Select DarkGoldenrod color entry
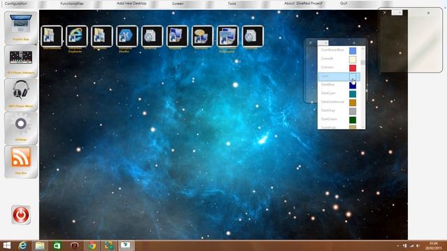This screenshot has height=251, width=447. (339, 102)
